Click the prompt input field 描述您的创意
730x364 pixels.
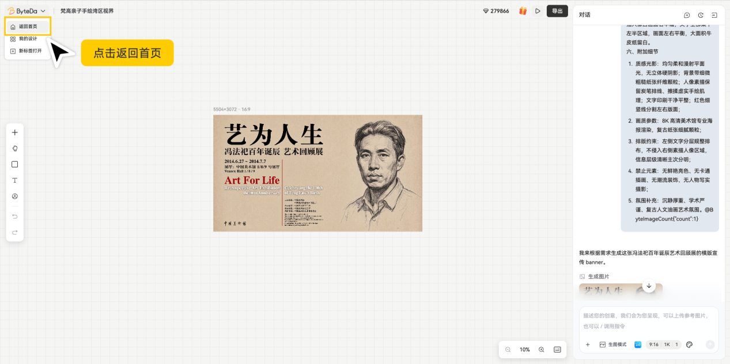pyautogui.click(x=649, y=321)
